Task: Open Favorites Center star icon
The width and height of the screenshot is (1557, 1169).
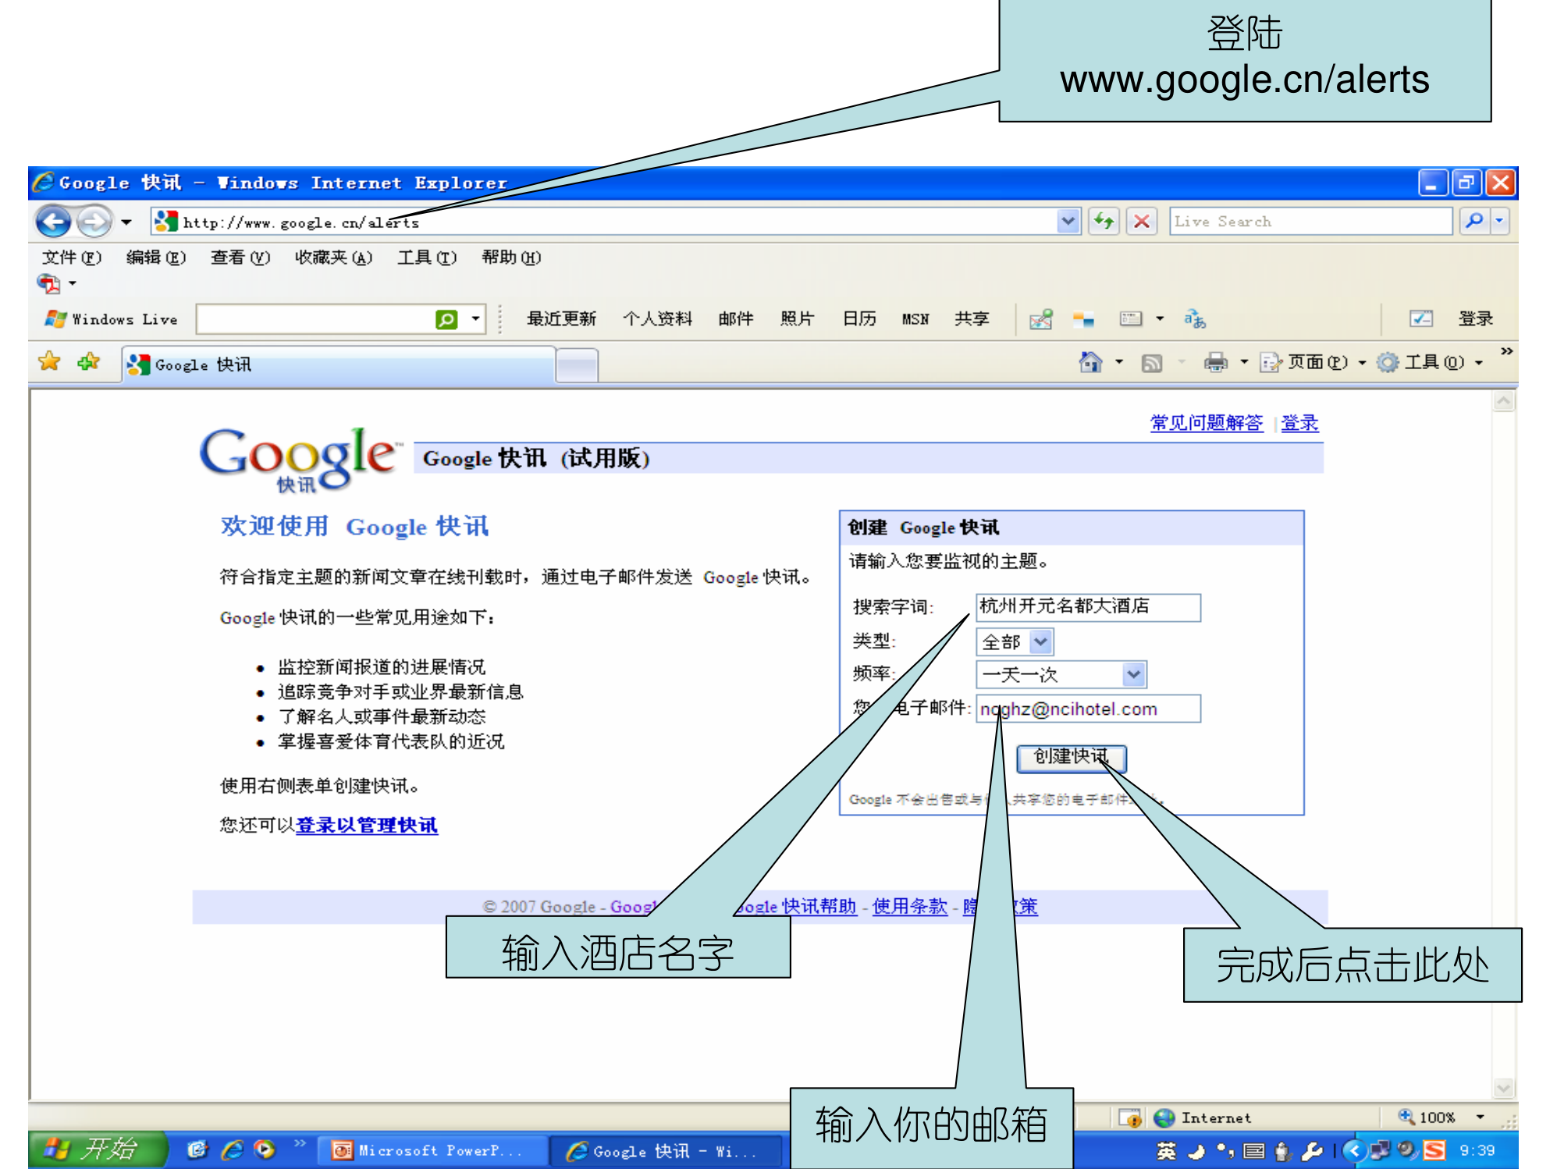Action: coord(49,361)
